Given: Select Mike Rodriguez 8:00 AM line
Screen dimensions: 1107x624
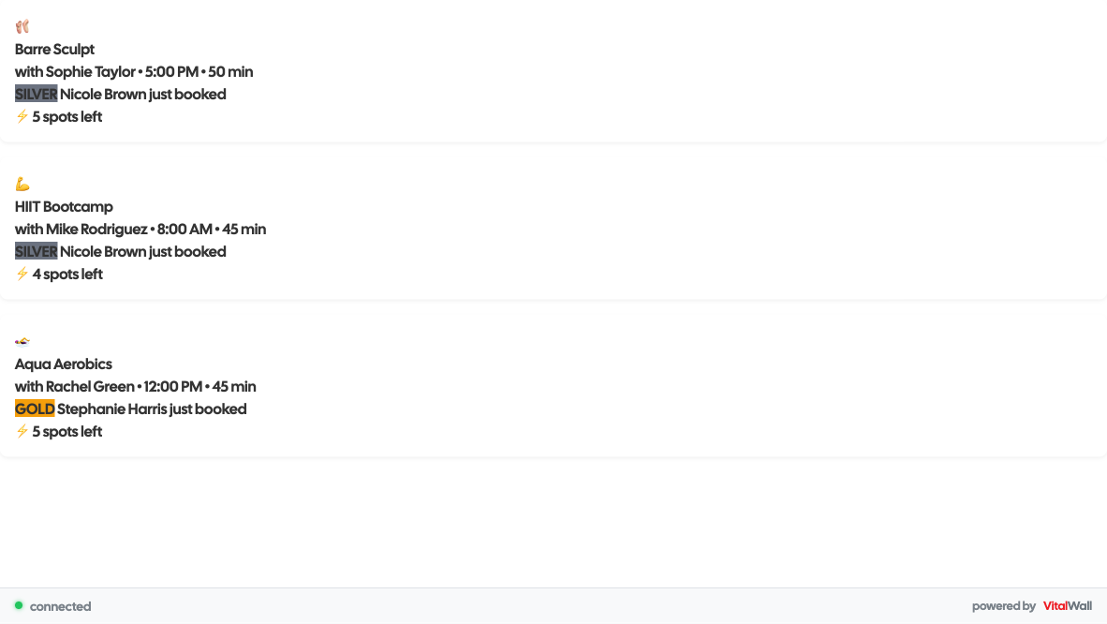Looking at the screenshot, I should (x=140, y=229).
